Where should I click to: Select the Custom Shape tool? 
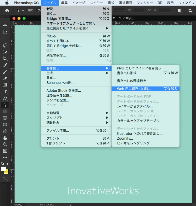pyautogui.click(x=5, y=131)
